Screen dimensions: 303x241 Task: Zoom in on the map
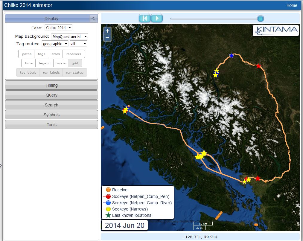click(x=107, y=31)
